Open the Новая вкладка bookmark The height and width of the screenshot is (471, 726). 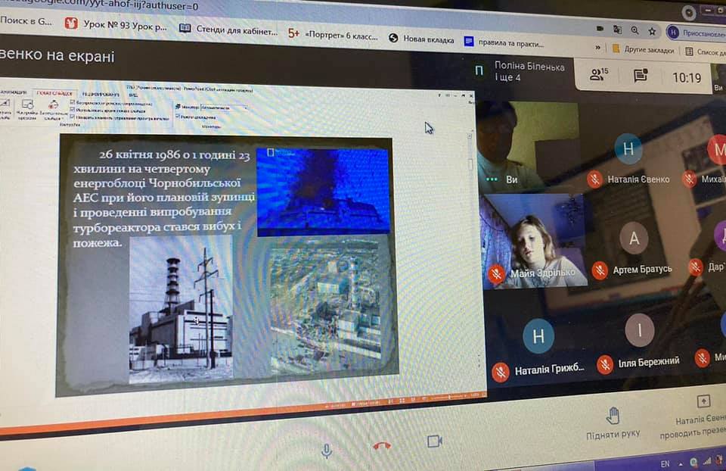click(421, 39)
